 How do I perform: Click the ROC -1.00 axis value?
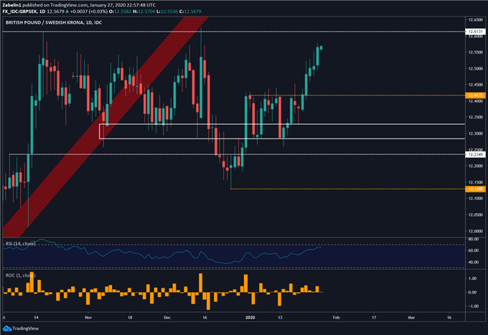tap(473, 306)
